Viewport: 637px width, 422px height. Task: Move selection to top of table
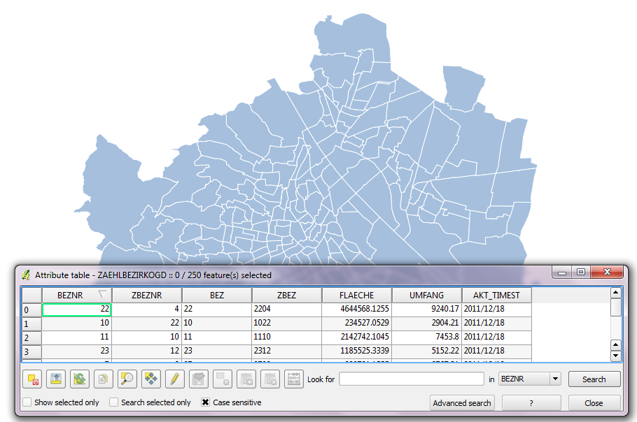(56, 379)
